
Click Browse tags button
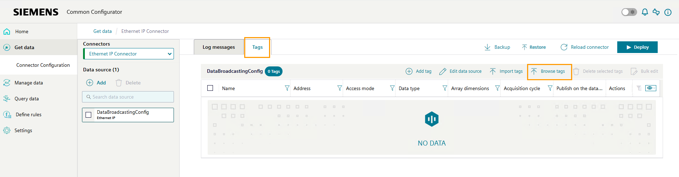tap(549, 71)
